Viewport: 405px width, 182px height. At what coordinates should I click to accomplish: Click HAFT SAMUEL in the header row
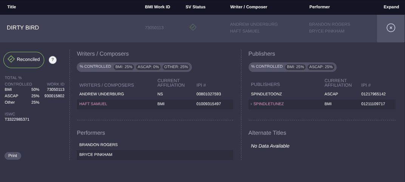click(x=245, y=31)
